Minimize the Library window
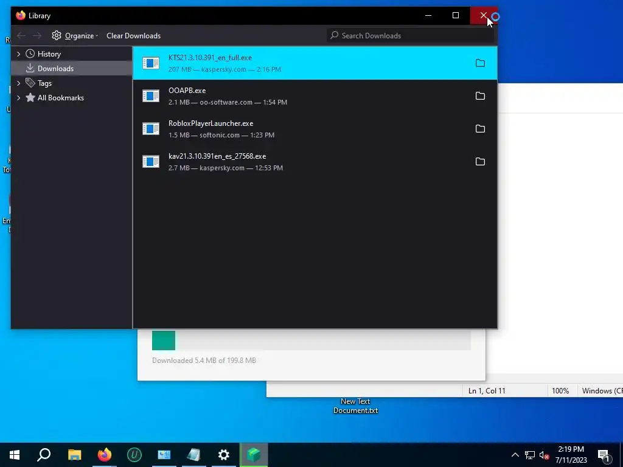The width and height of the screenshot is (623, 467). tap(428, 15)
